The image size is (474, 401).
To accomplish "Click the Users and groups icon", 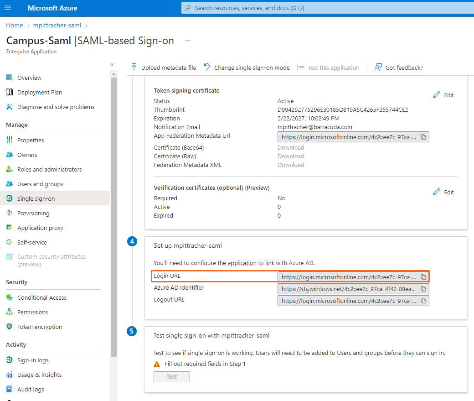I will pos(10,184).
